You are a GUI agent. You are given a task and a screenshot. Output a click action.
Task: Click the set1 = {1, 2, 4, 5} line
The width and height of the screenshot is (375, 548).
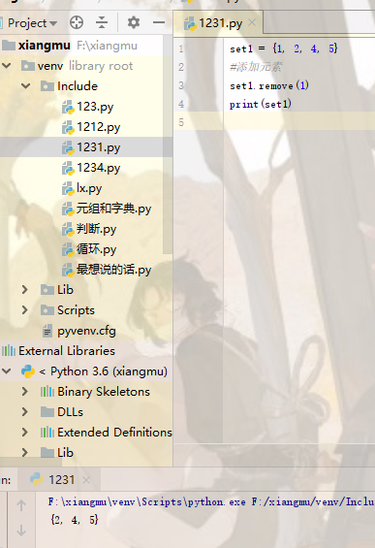[284, 48]
